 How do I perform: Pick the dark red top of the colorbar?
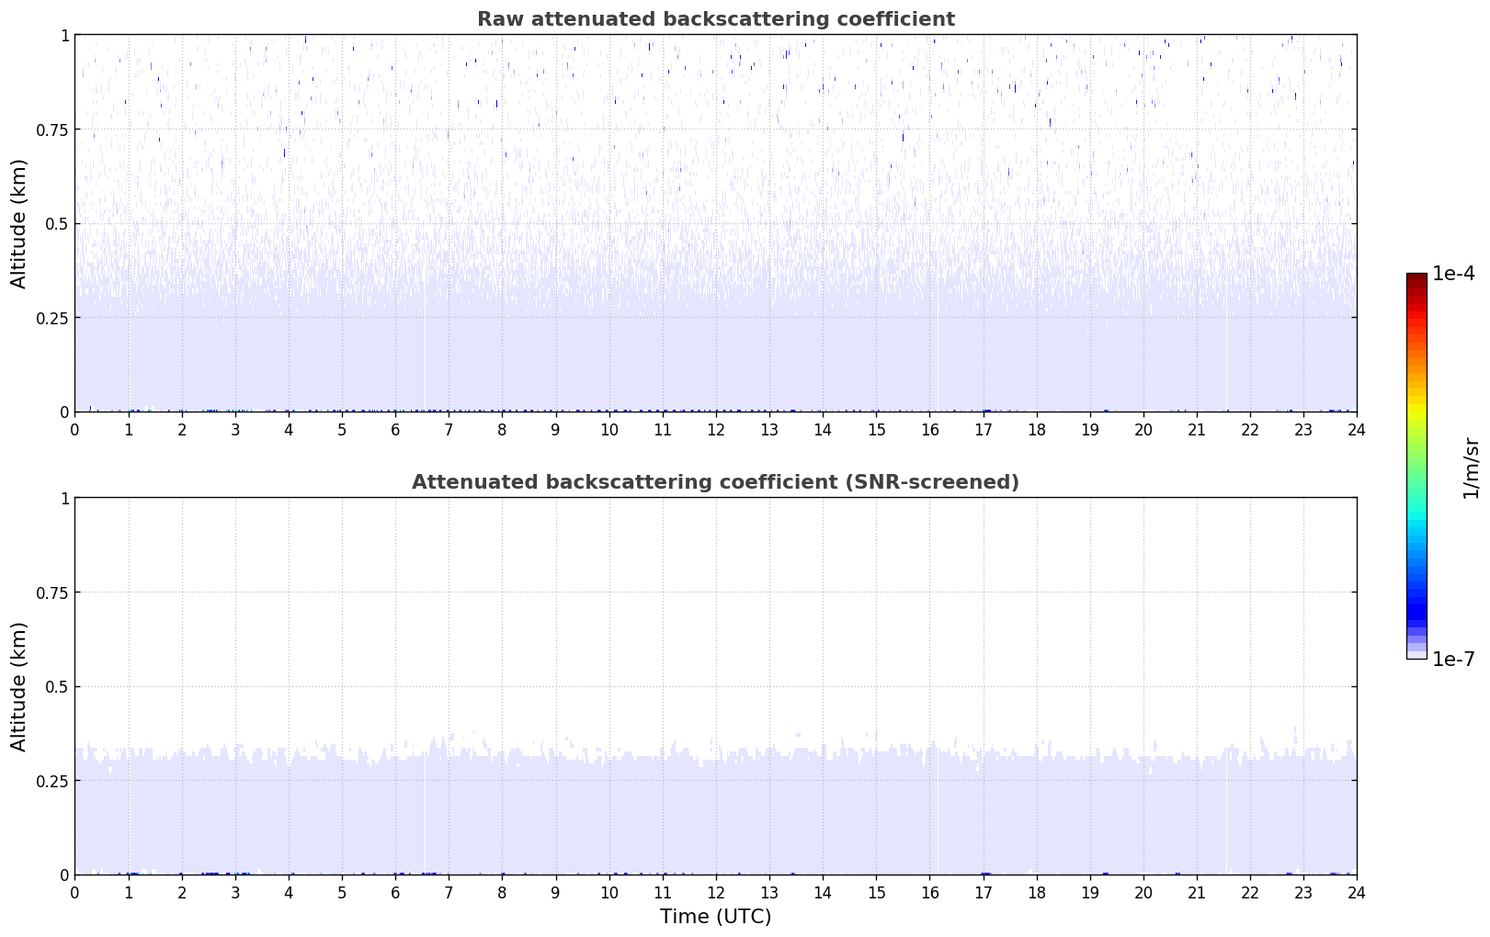coord(1416,278)
